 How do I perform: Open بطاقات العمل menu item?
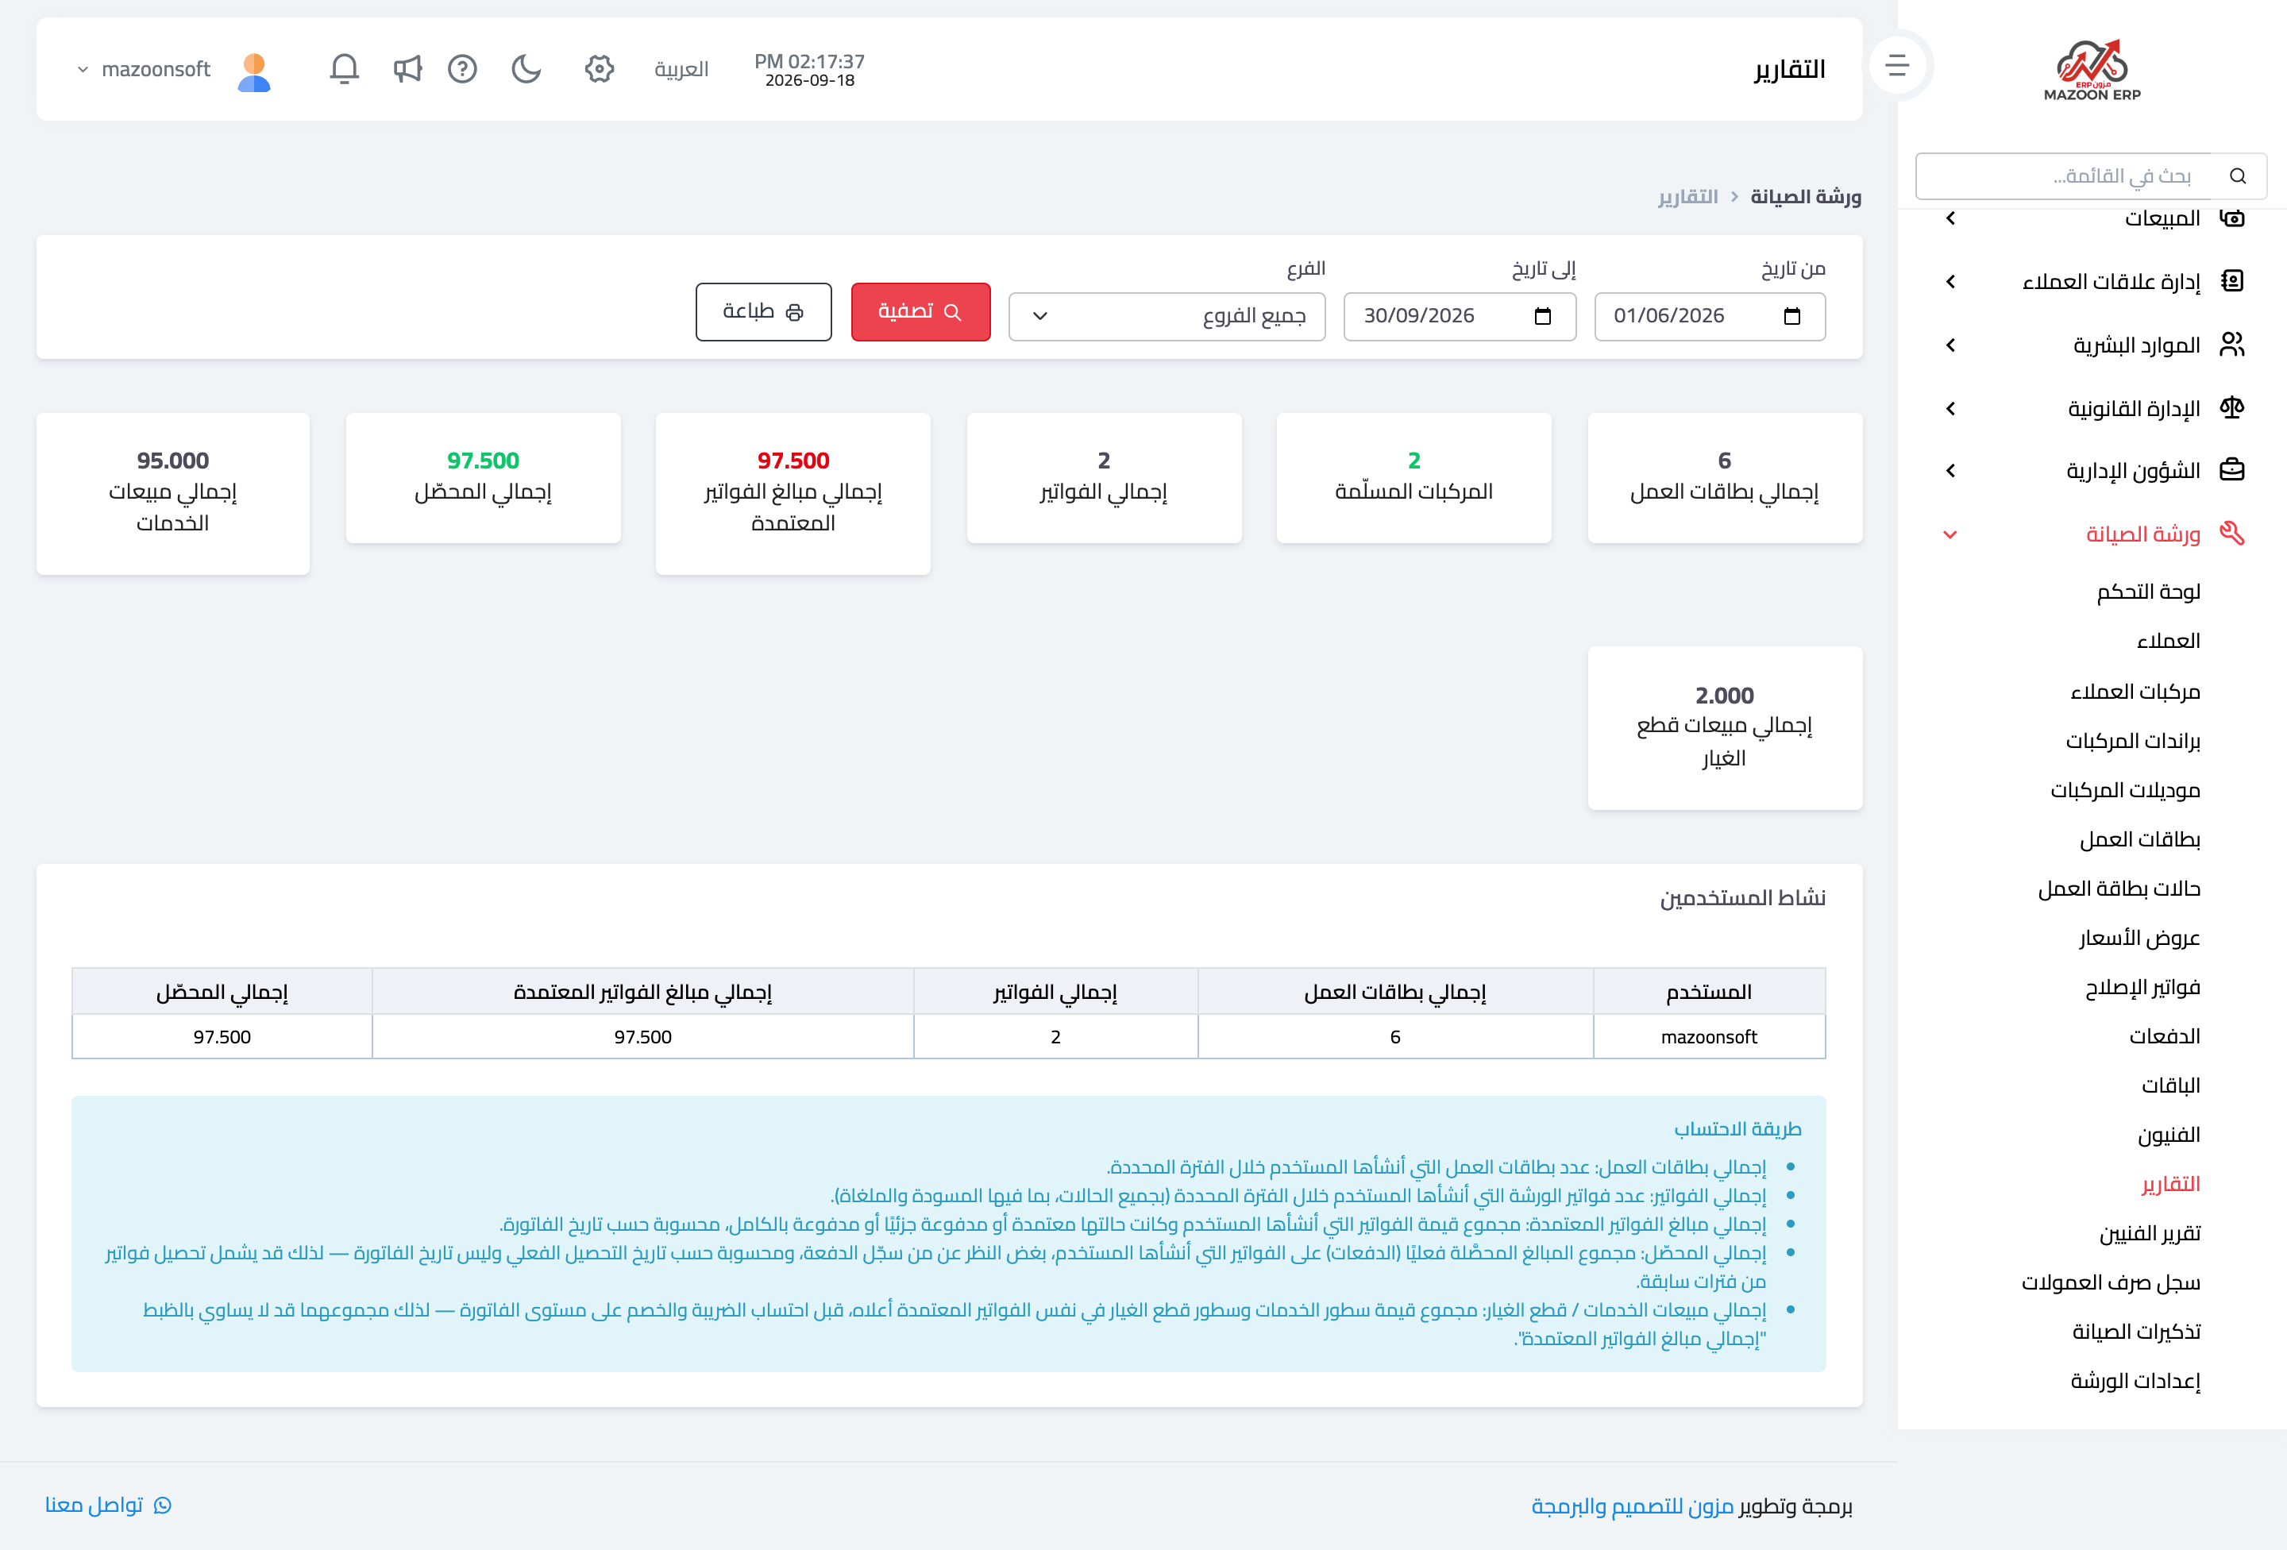(x=2140, y=839)
